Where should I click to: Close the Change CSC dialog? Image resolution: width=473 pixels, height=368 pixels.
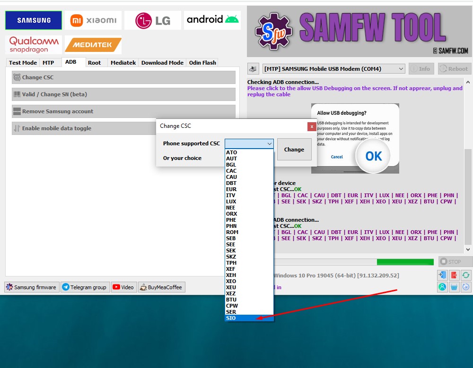pos(312,127)
